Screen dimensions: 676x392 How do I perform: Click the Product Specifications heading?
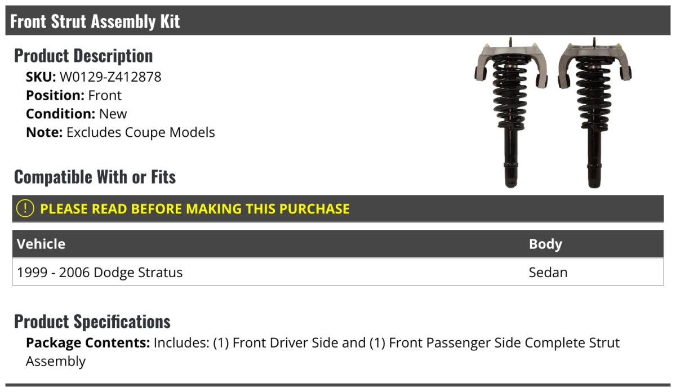coord(92,322)
